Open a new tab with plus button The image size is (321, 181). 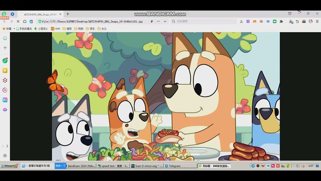click(67, 14)
